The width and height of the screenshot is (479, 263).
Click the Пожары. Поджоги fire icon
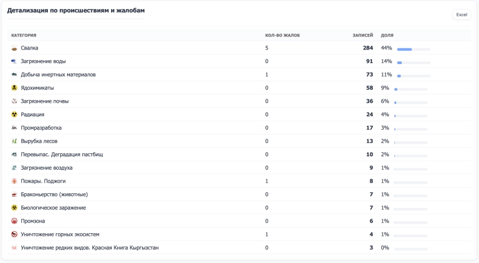coord(14,181)
